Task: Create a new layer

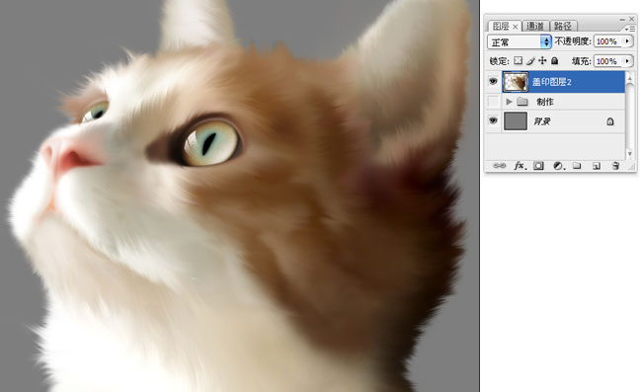Action: click(x=597, y=166)
